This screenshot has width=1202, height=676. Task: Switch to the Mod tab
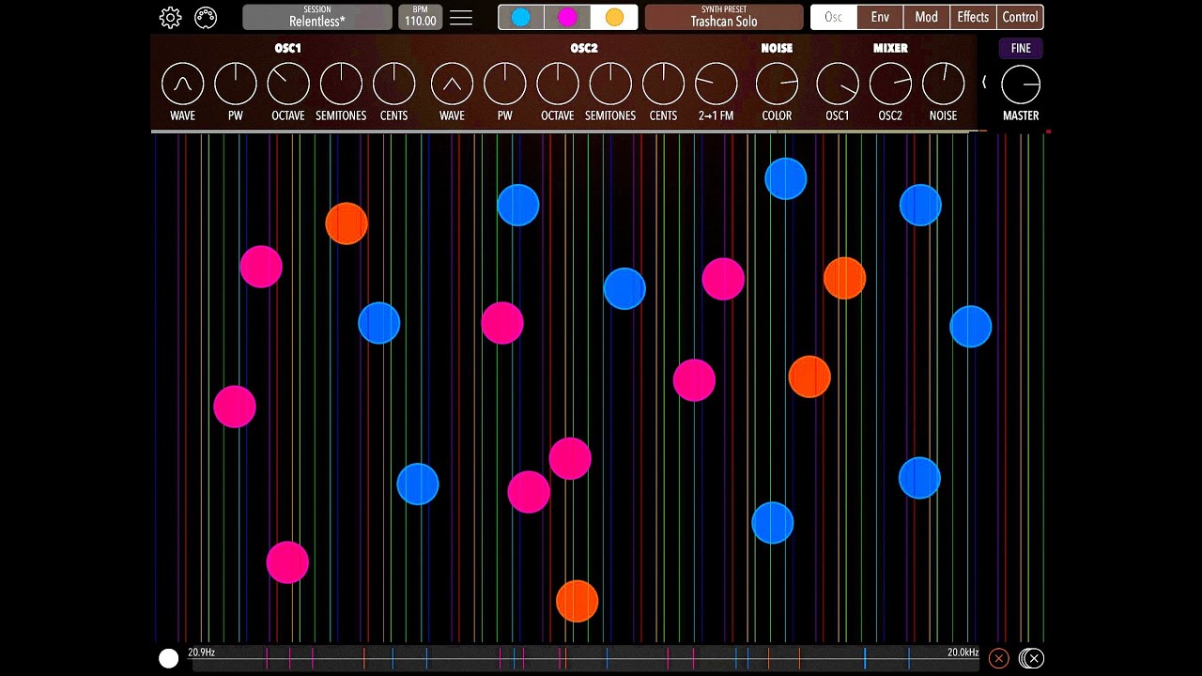926,17
